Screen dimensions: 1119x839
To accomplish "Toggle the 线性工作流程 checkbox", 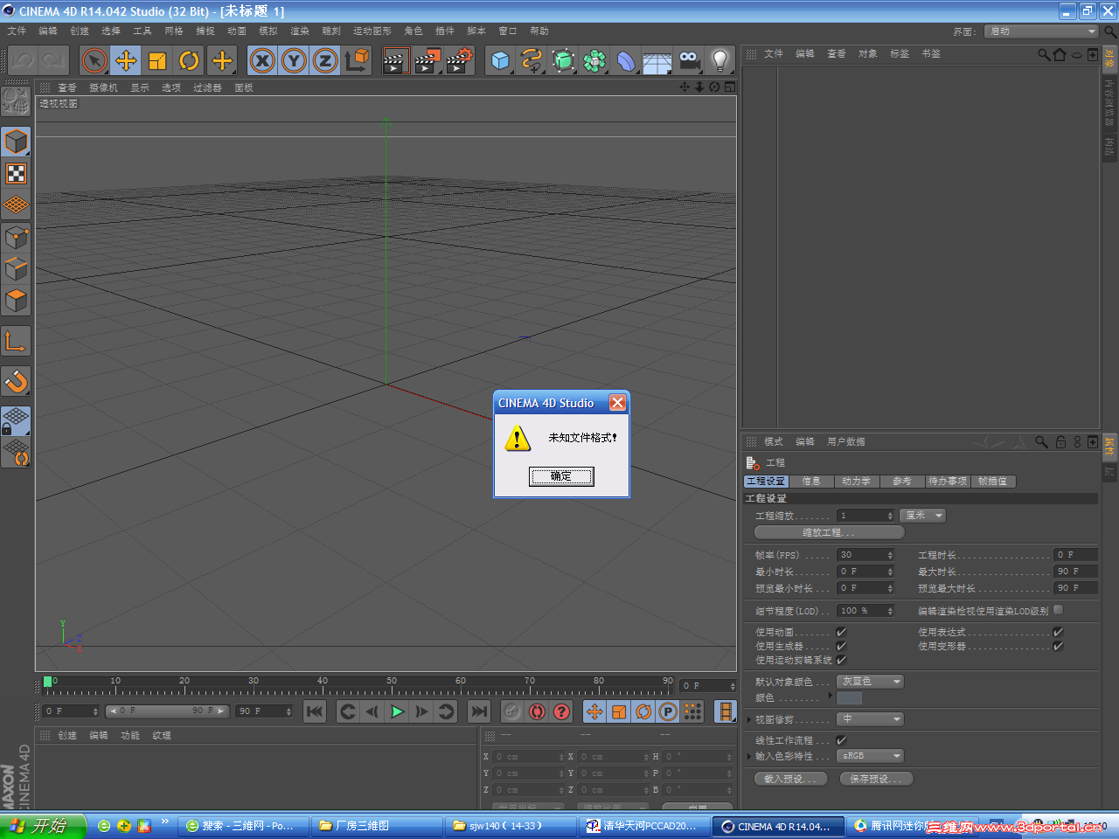I will coord(841,740).
